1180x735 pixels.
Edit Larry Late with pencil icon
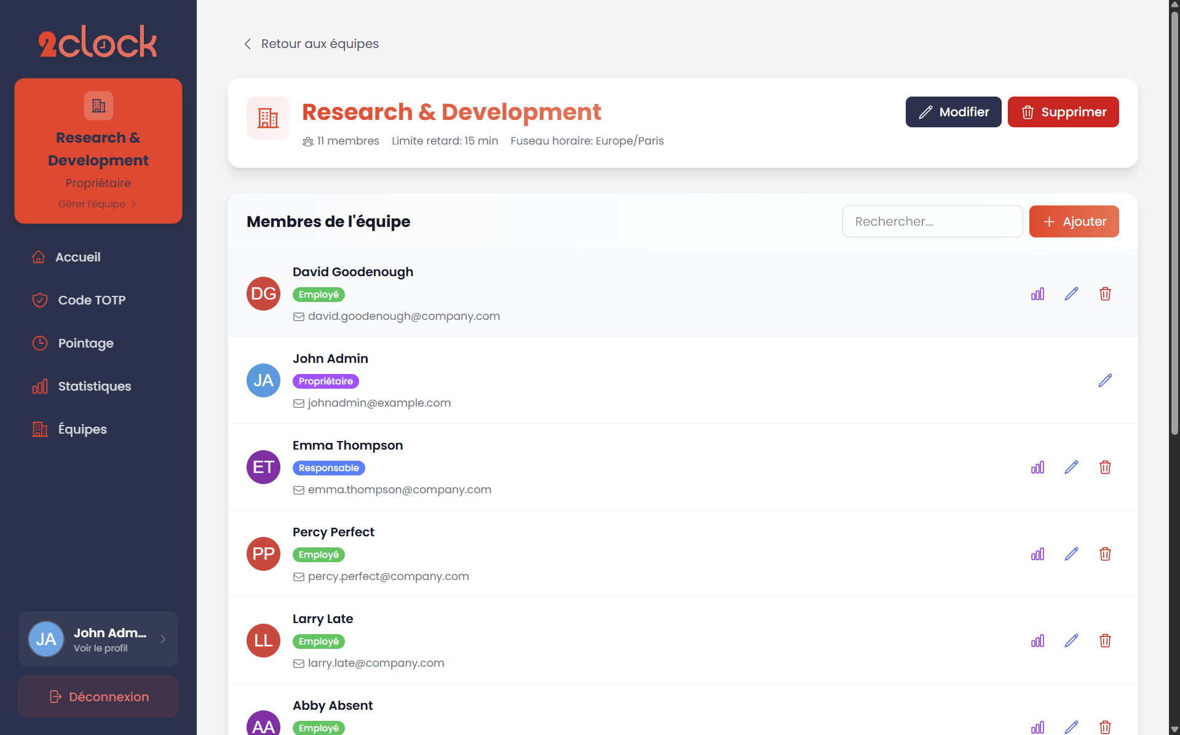[x=1071, y=641]
